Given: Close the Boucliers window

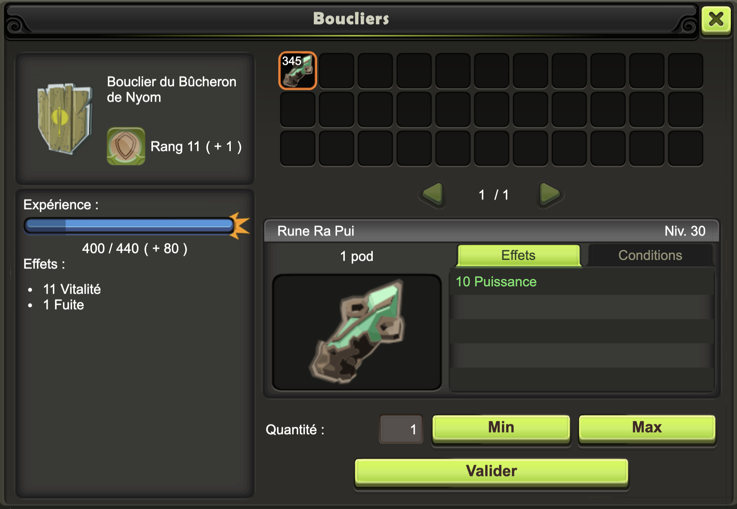Looking at the screenshot, I should 716,19.
